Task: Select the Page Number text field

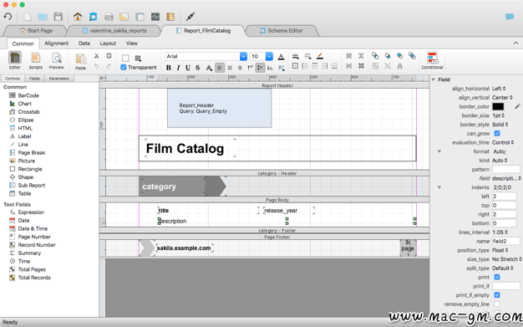Action: click(34, 237)
